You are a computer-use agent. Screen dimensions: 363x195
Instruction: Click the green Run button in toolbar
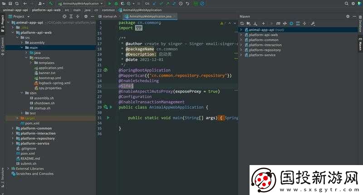coord(110,3)
